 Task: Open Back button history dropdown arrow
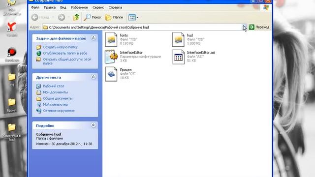[53, 17]
